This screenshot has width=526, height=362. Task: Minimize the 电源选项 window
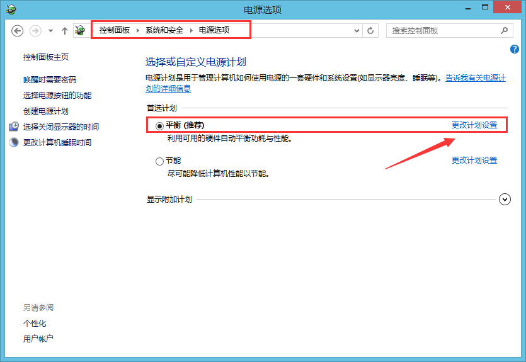tap(468, 8)
